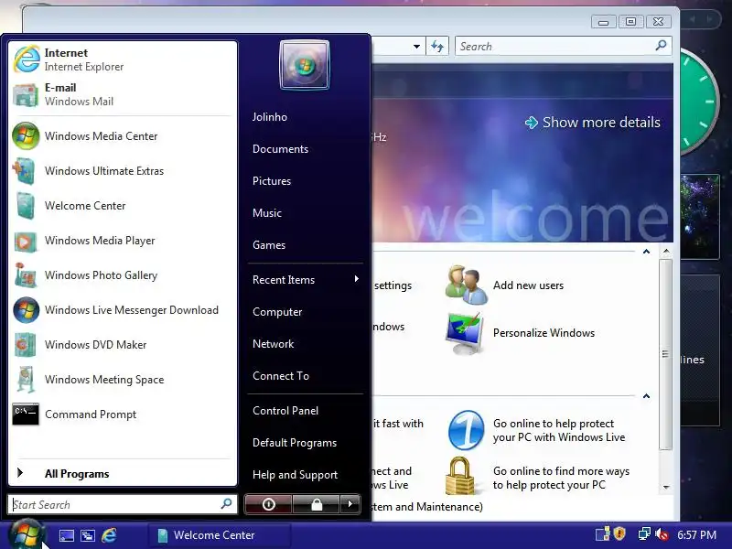The image size is (732, 549).
Task: Collapse the Get started section chevron
Action: pyautogui.click(x=647, y=252)
